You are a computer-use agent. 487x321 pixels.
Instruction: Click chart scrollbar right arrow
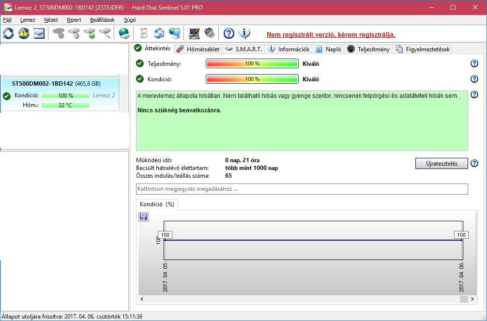coord(472,299)
